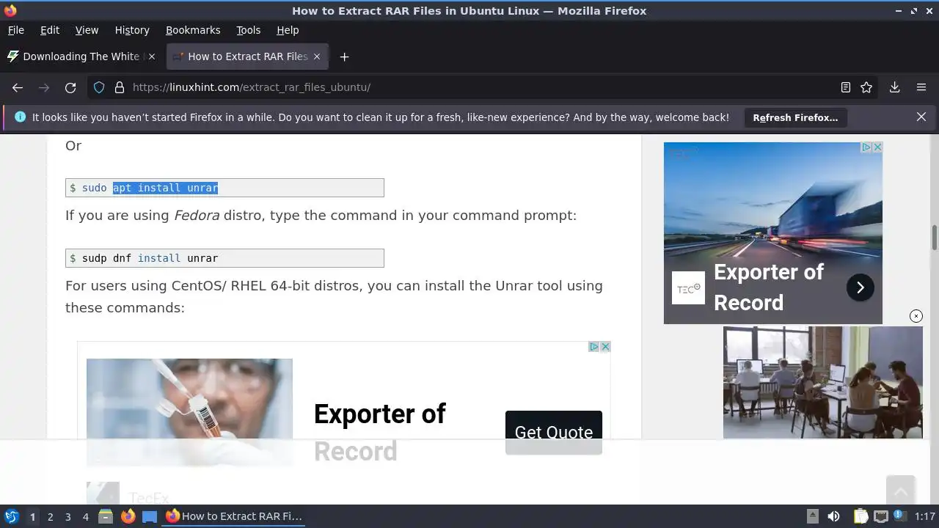
Task: Click the forward navigation arrow
Action: 44,87
